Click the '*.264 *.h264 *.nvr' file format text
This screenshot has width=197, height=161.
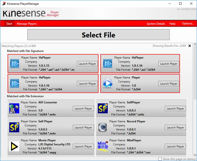coord(139,152)
